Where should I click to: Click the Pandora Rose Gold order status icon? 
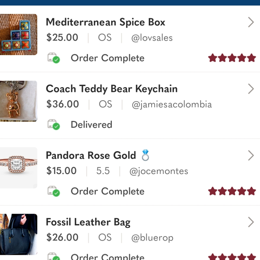coord(54,191)
